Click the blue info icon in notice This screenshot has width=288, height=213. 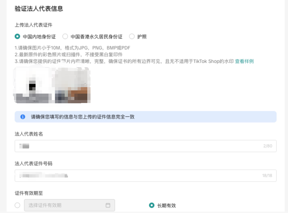[x=23, y=117]
